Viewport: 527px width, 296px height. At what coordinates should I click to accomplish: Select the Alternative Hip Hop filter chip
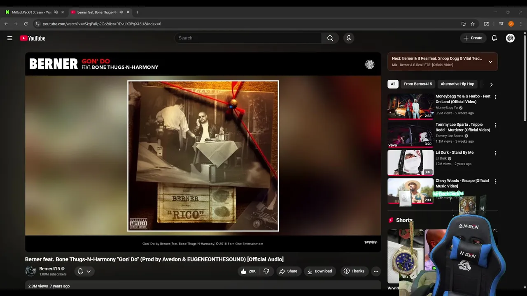coord(457,84)
